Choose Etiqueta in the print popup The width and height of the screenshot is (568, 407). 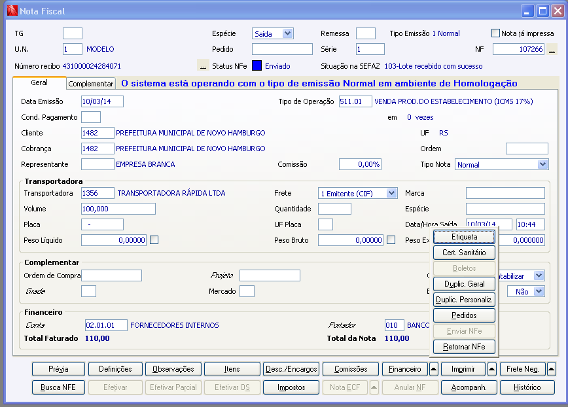point(464,237)
